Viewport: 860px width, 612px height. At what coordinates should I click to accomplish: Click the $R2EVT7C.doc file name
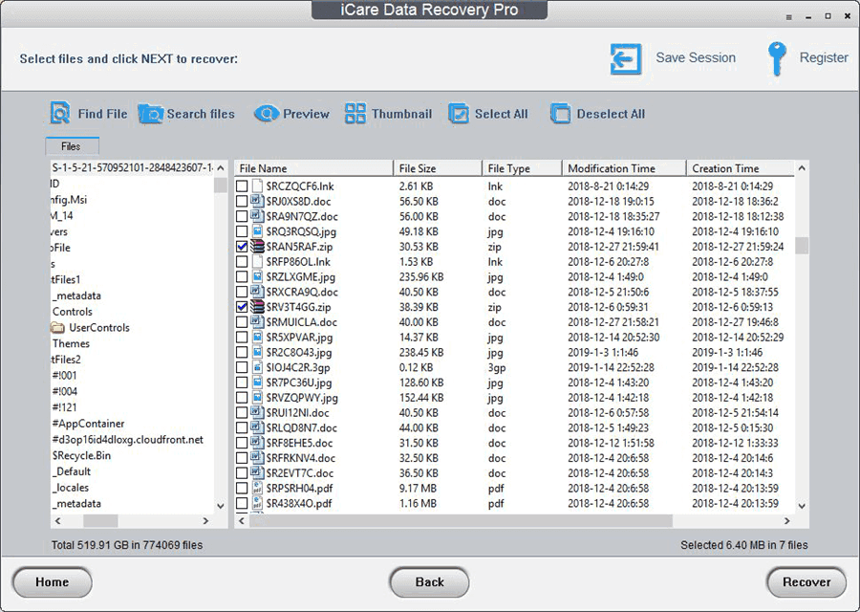coord(300,472)
